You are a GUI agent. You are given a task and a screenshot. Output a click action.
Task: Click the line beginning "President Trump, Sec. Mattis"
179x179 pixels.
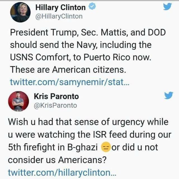click(88, 32)
